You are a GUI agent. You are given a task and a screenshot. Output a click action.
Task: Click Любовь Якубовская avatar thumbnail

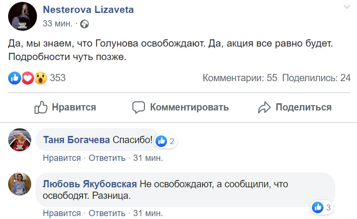pyautogui.click(x=21, y=184)
